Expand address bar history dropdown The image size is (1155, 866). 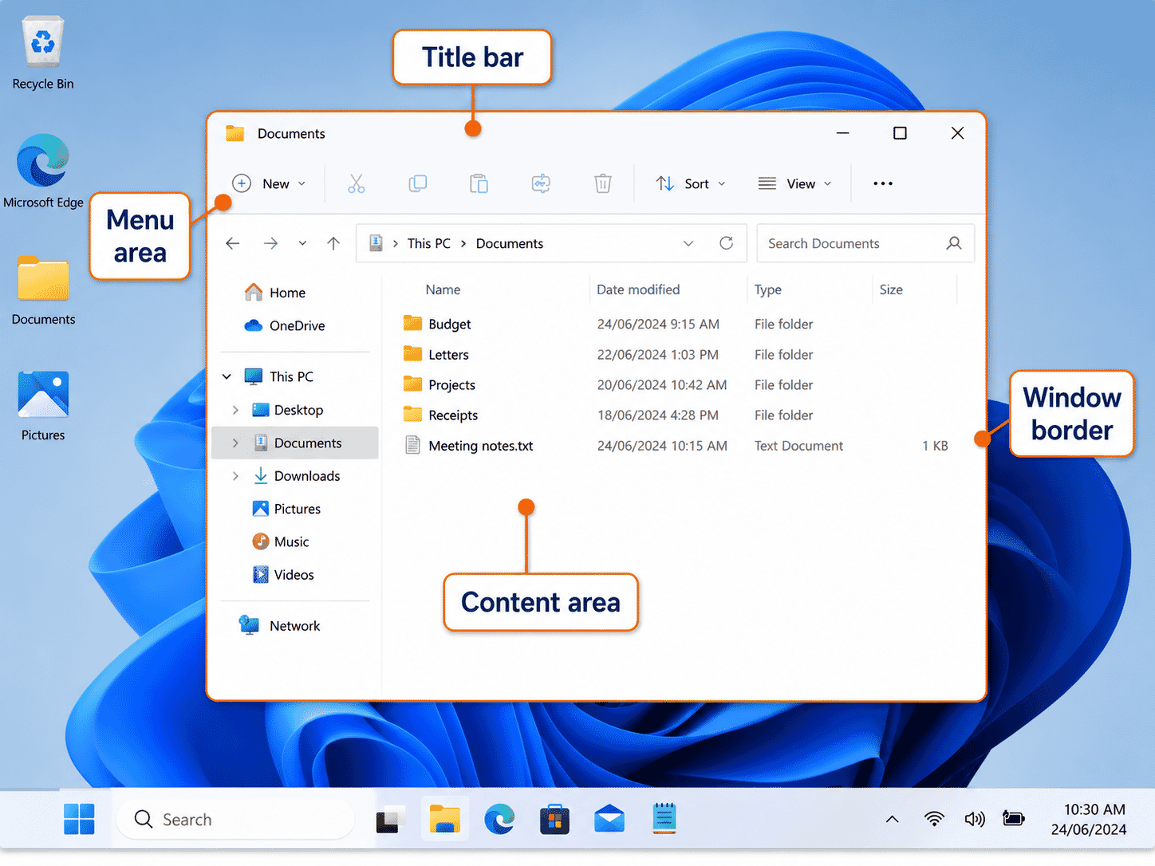[x=688, y=243]
